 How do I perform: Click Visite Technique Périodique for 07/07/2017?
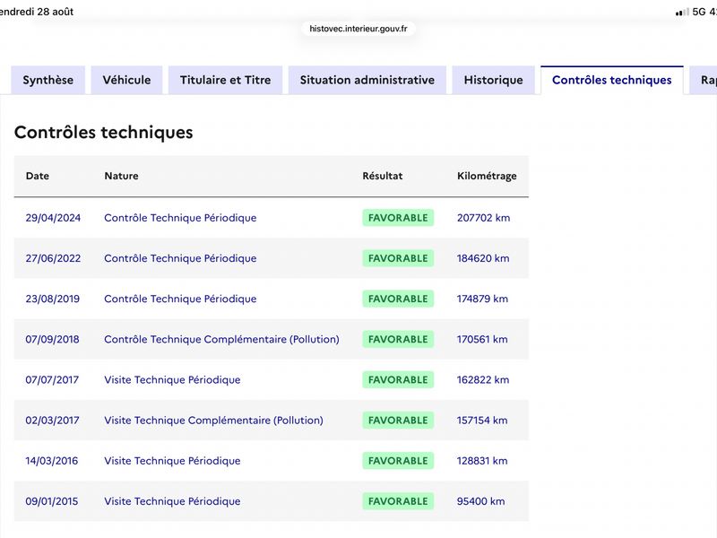(x=172, y=379)
